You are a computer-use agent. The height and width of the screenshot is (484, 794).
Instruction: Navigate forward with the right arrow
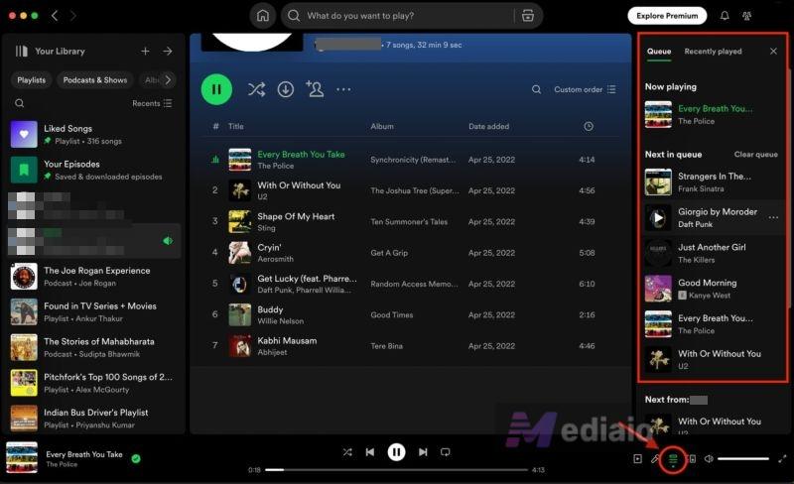click(x=72, y=16)
